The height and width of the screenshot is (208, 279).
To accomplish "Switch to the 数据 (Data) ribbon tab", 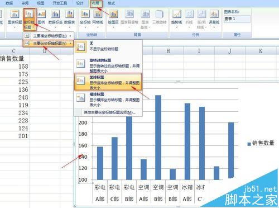I will coord(9,3).
